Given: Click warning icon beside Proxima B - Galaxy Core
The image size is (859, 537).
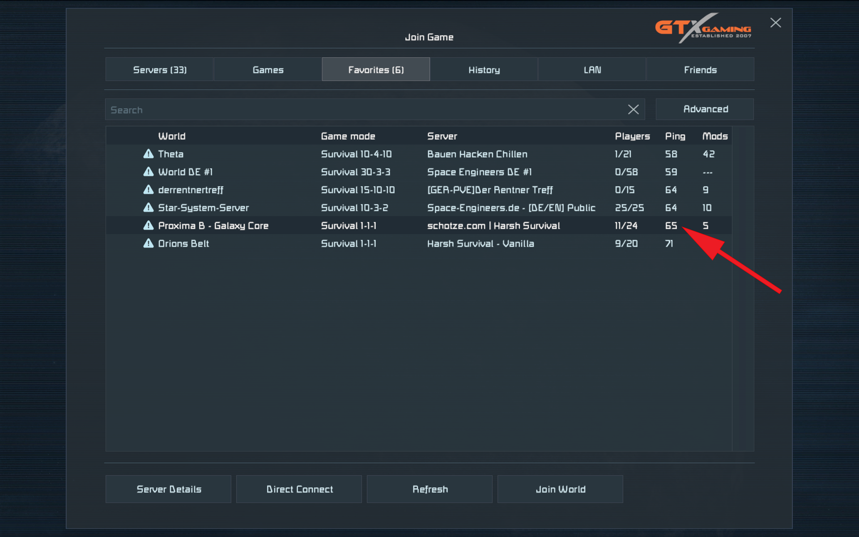Looking at the screenshot, I should pos(148,226).
